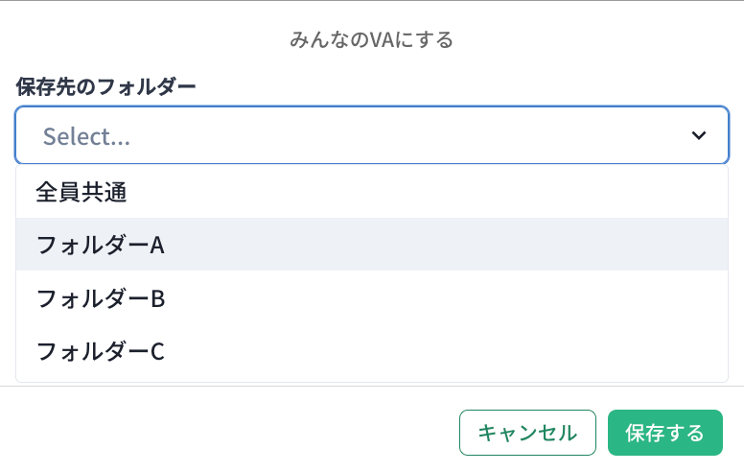The height and width of the screenshot is (472, 744).
Task: Focus the Select... combo box field
Action: click(x=355, y=136)
